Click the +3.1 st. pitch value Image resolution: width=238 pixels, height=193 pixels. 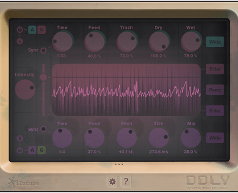[x=126, y=152]
